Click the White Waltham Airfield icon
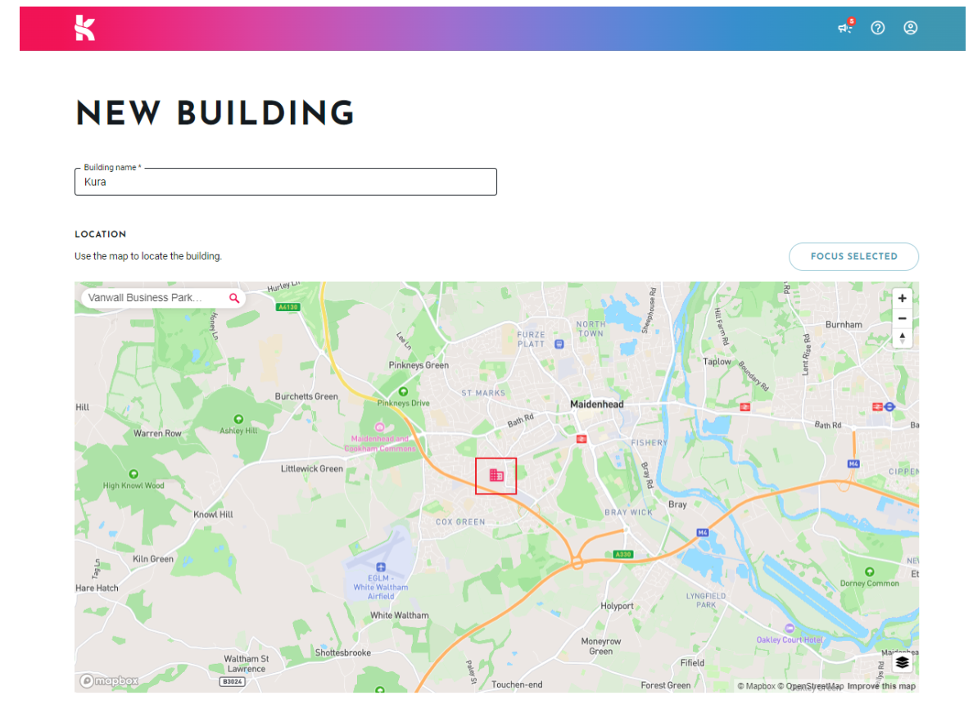This screenshot has width=973, height=709. tap(381, 567)
